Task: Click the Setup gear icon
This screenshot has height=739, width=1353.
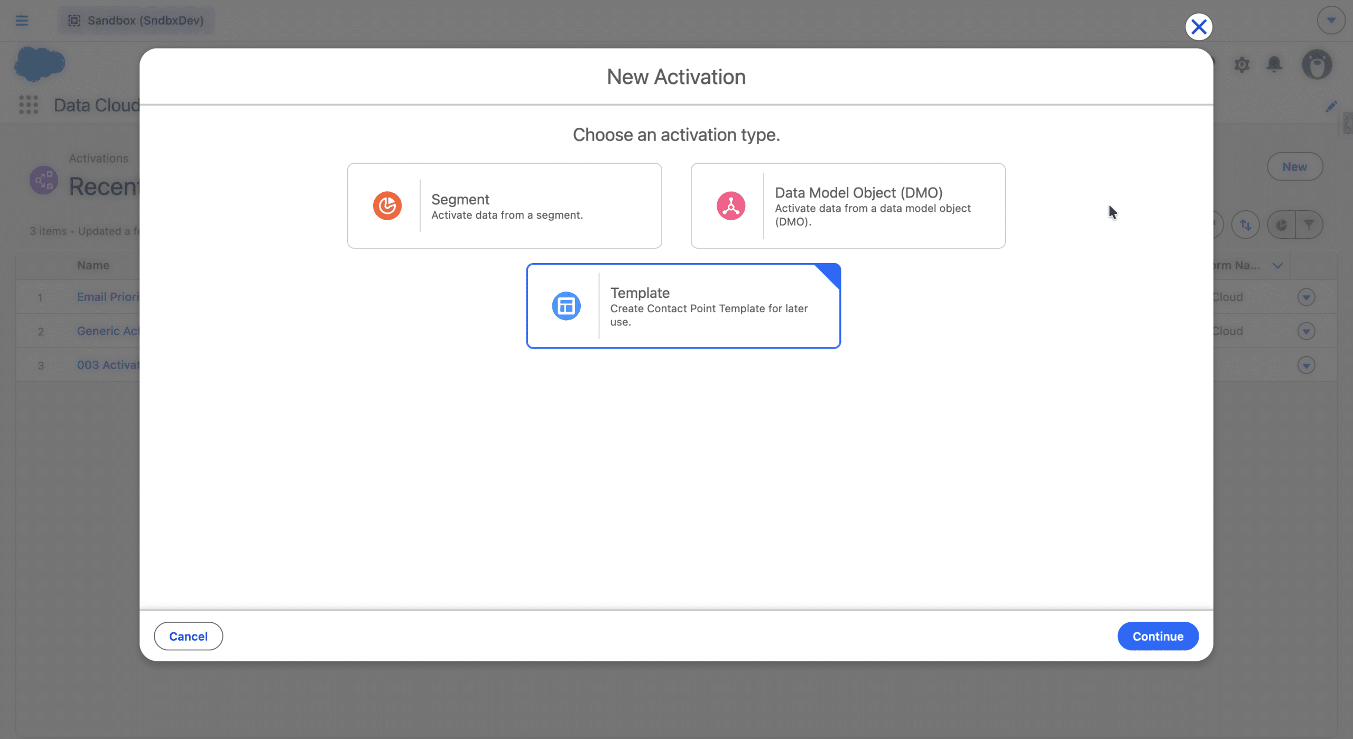Action: [x=1241, y=64]
